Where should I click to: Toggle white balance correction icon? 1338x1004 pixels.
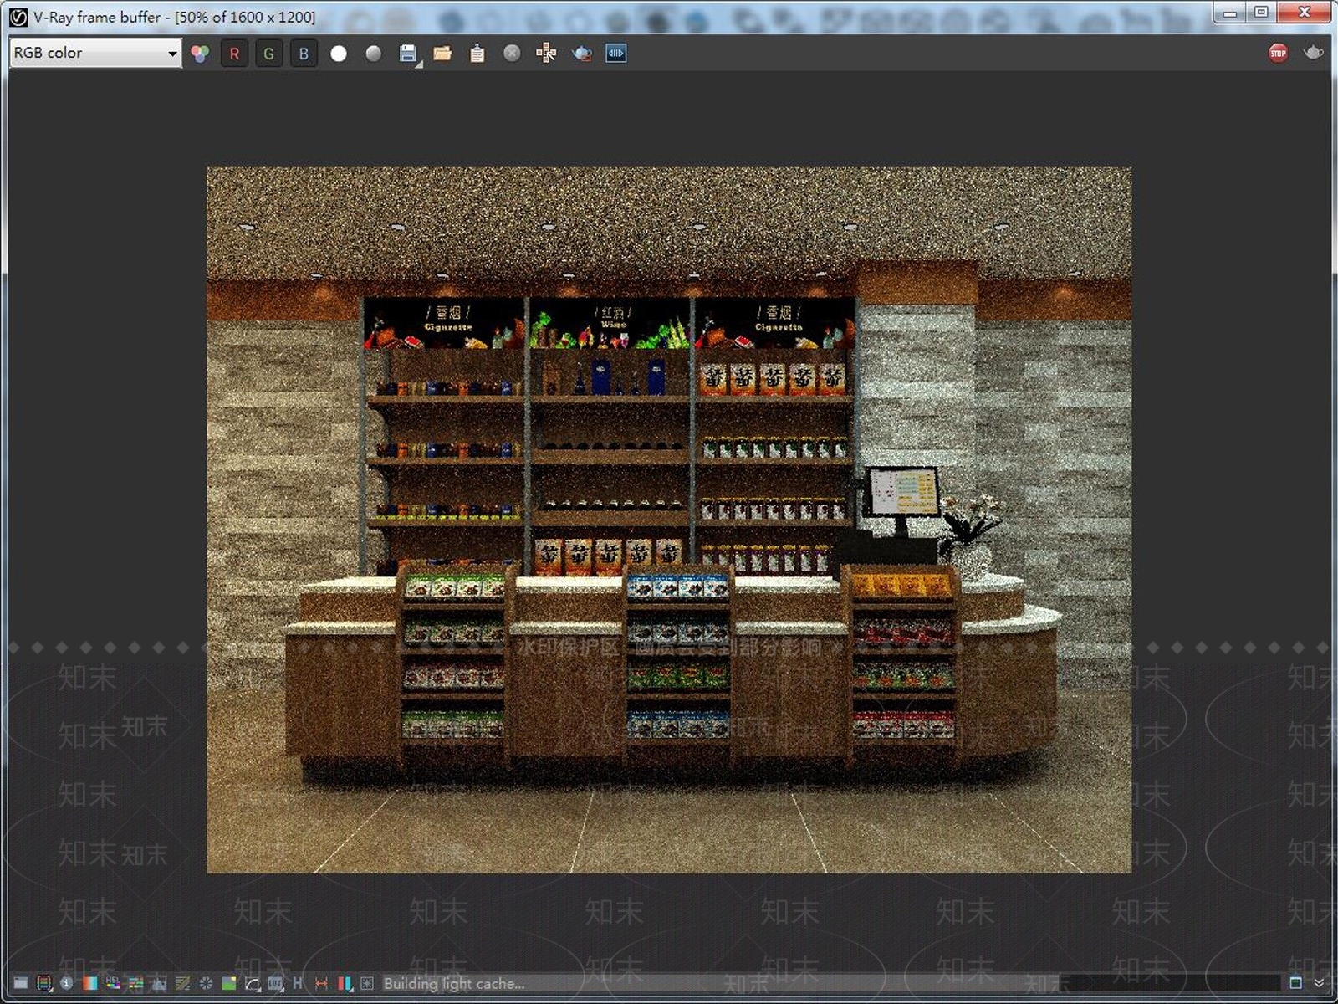90,983
